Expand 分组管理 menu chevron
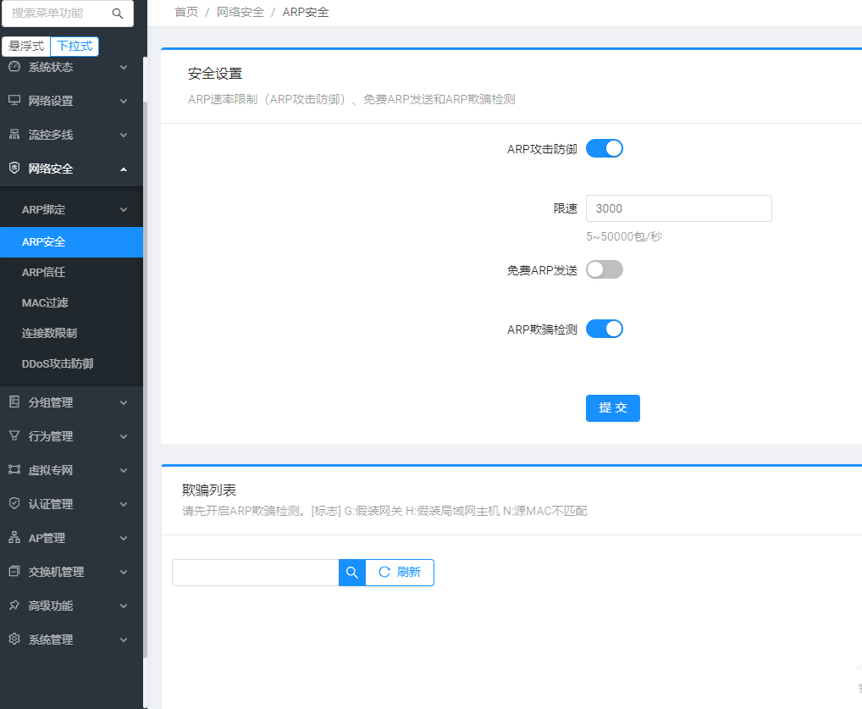The height and width of the screenshot is (709, 862). pos(124,402)
